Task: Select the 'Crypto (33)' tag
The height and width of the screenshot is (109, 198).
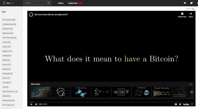Action: [6, 42]
